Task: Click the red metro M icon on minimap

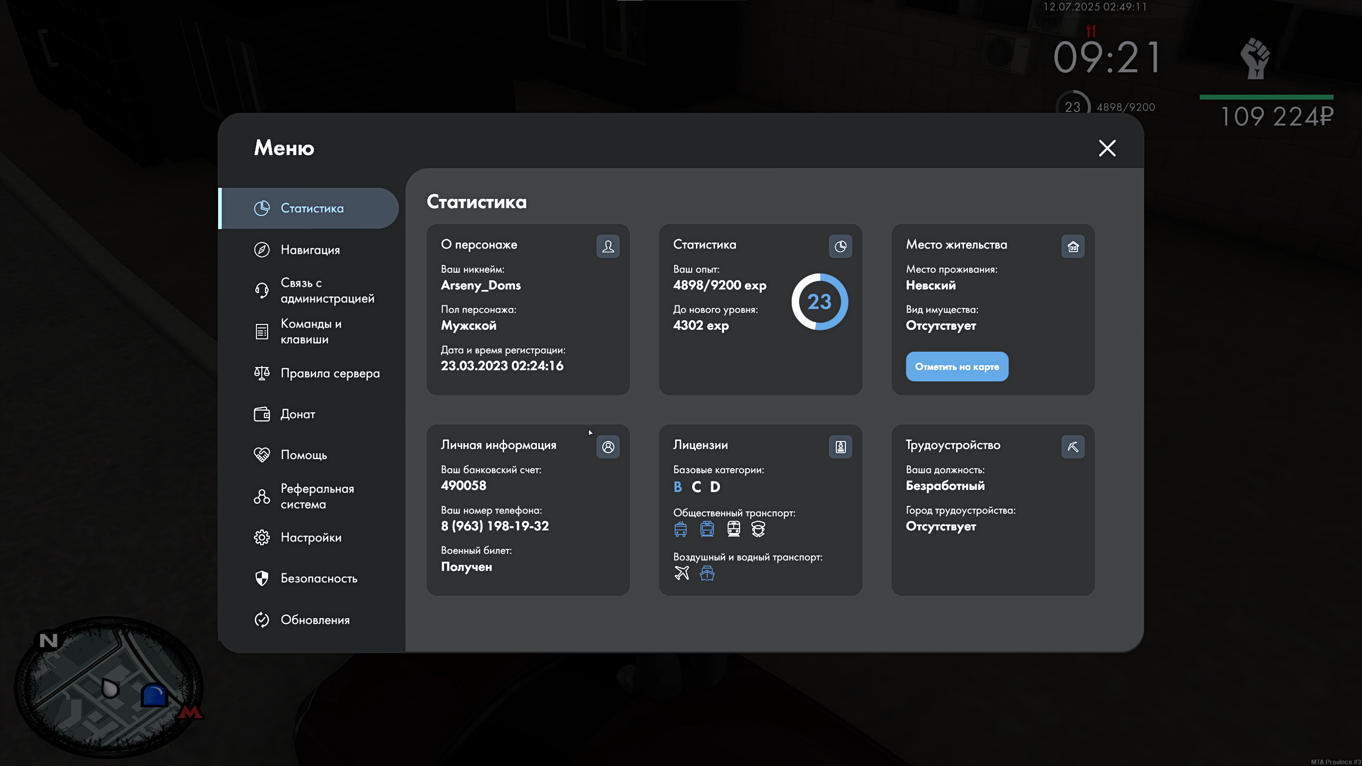Action: [190, 711]
